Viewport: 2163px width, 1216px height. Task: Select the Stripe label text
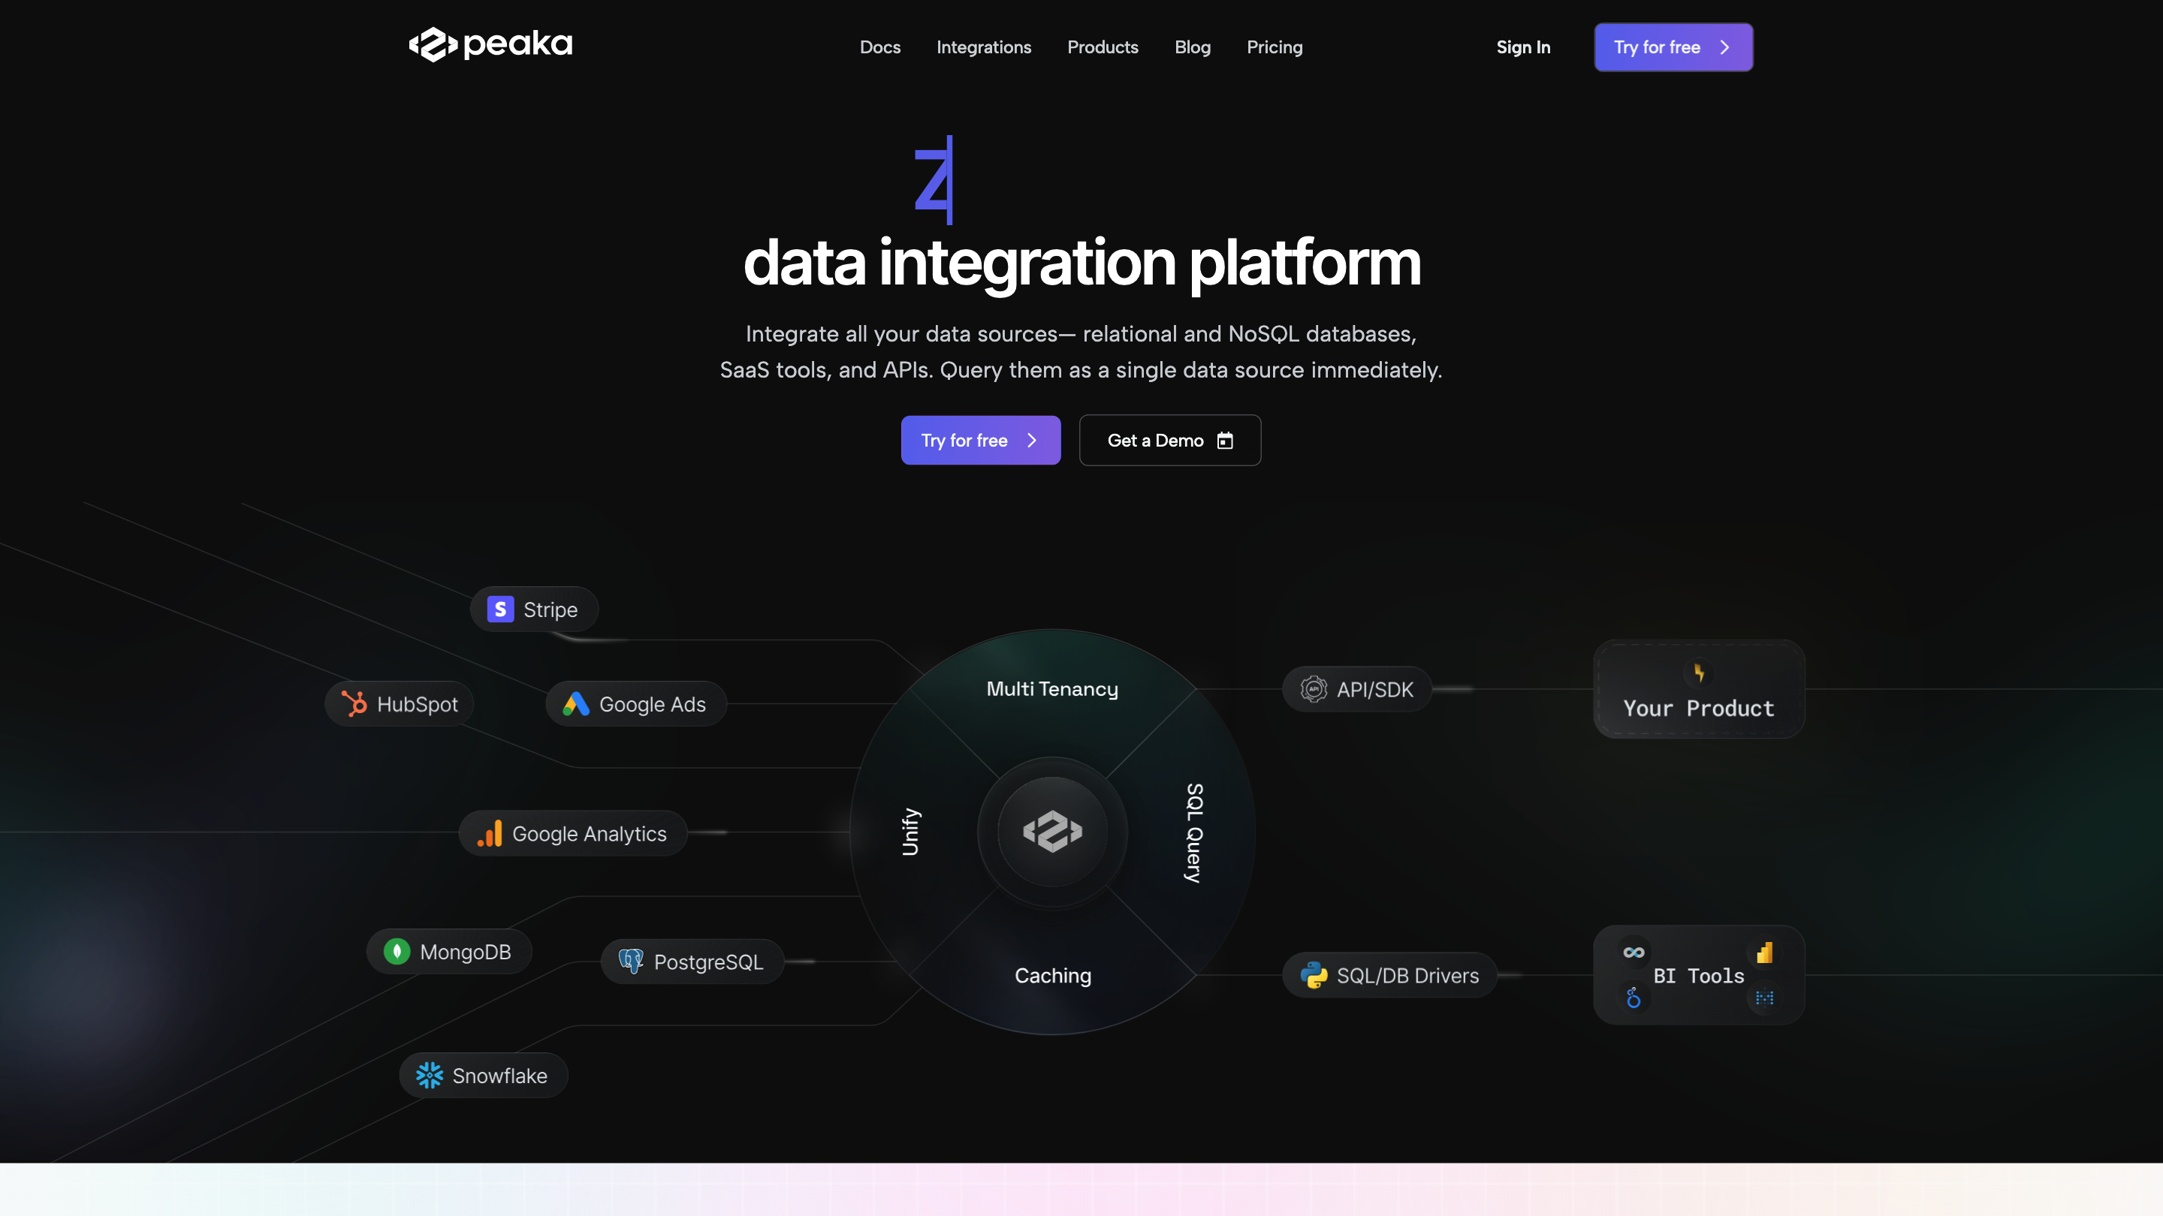(x=550, y=610)
